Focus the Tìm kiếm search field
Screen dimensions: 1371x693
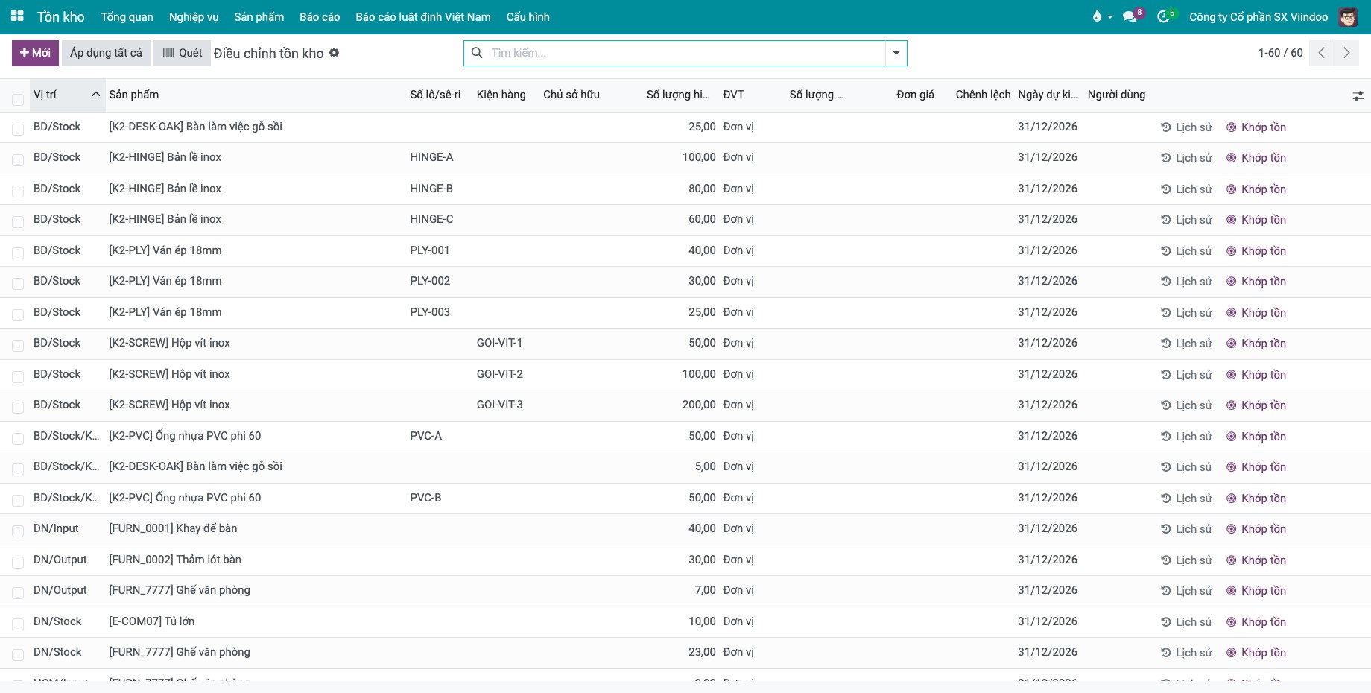point(685,53)
